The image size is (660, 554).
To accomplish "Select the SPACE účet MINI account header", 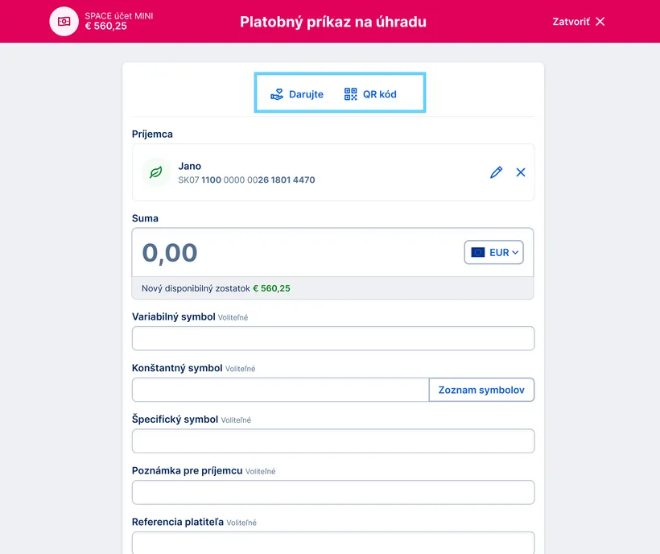I will (118, 21).
